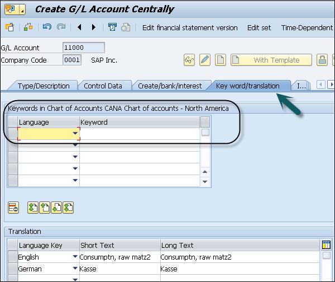Go to next G/L account arrow

tap(94, 27)
